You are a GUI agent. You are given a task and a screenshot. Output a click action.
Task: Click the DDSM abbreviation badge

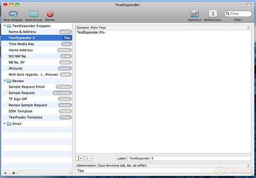(x=65, y=111)
